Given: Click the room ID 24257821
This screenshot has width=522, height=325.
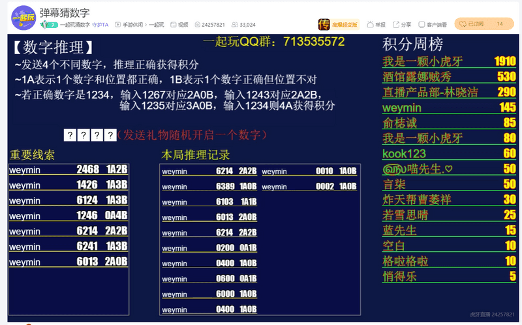Looking at the screenshot, I should point(210,25).
